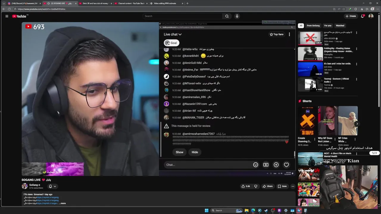Open Calculator from taskbar
Viewport: 381px width, 214px height.
pyautogui.click(x=305, y=210)
